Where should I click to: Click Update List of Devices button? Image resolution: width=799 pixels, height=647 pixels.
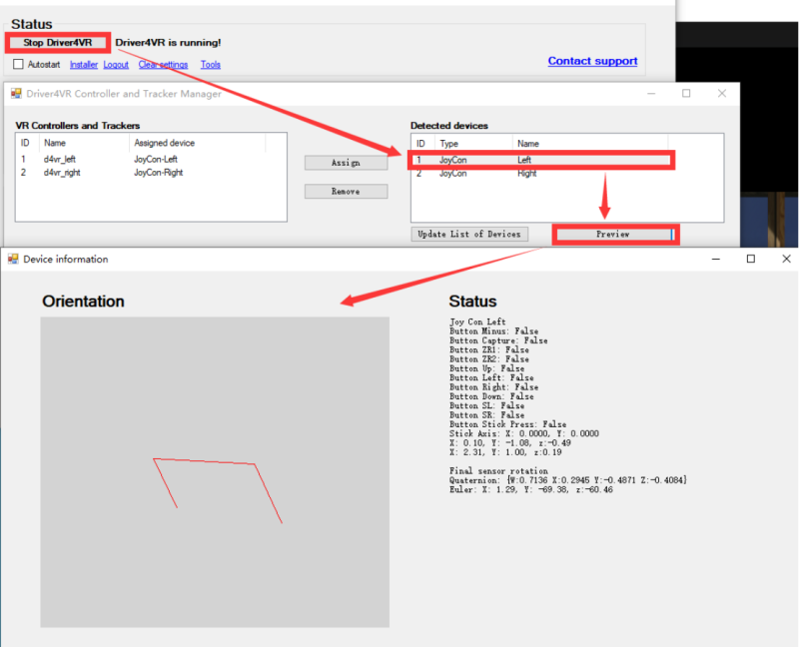[469, 235]
